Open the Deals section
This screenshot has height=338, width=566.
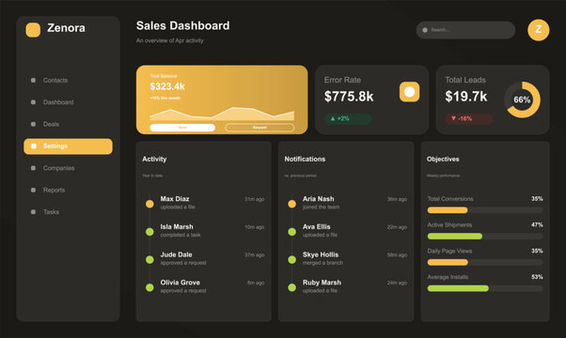68,124
